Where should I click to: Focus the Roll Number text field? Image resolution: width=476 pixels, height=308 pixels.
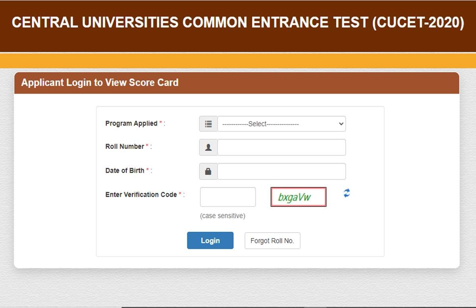coord(282,147)
